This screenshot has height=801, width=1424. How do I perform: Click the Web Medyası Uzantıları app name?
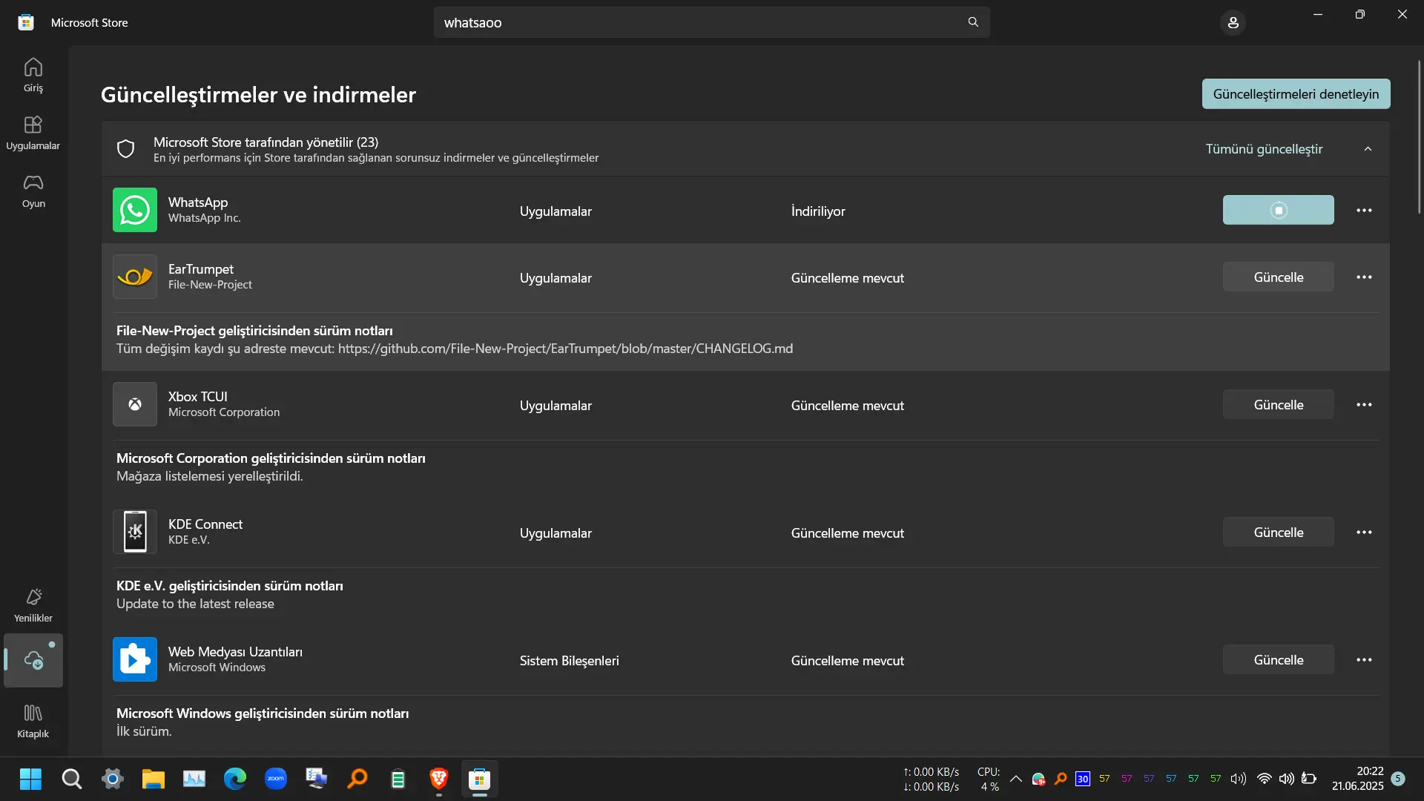pyautogui.click(x=235, y=651)
